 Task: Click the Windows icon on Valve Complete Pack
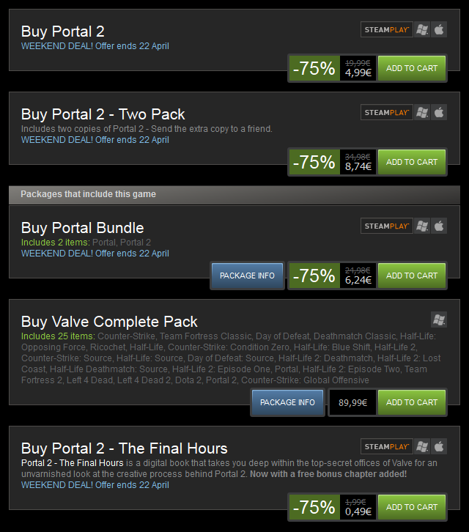[x=439, y=319]
